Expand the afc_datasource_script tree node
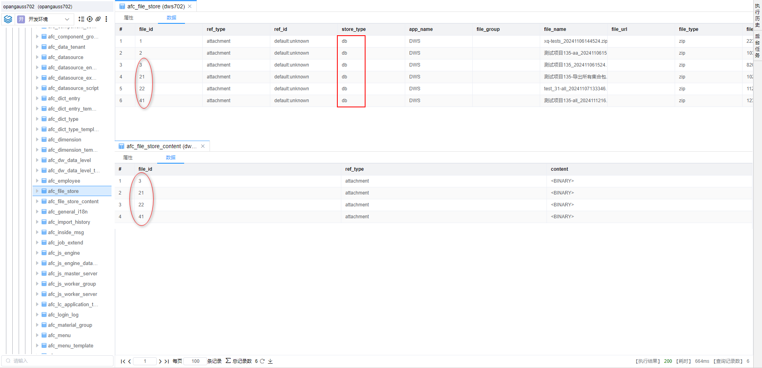762x368 pixels. pos(37,88)
